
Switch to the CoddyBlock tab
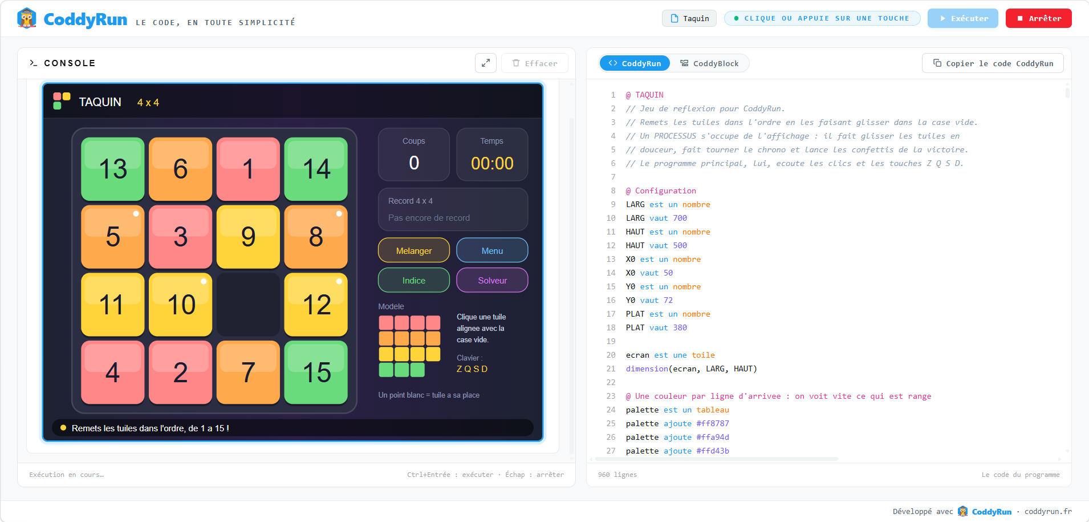[x=709, y=63]
